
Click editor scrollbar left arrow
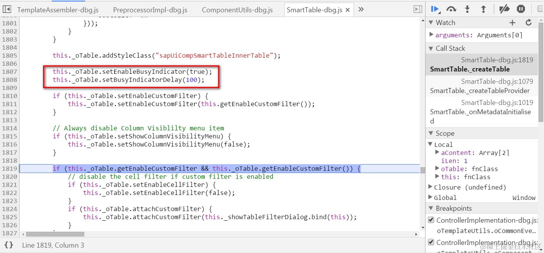click(23, 234)
